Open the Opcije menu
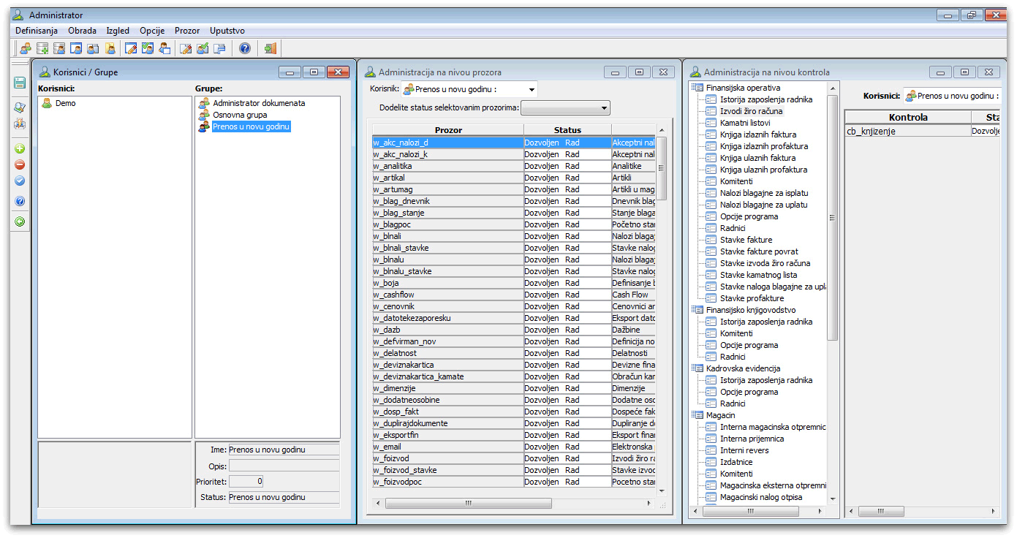 pos(152,31)
